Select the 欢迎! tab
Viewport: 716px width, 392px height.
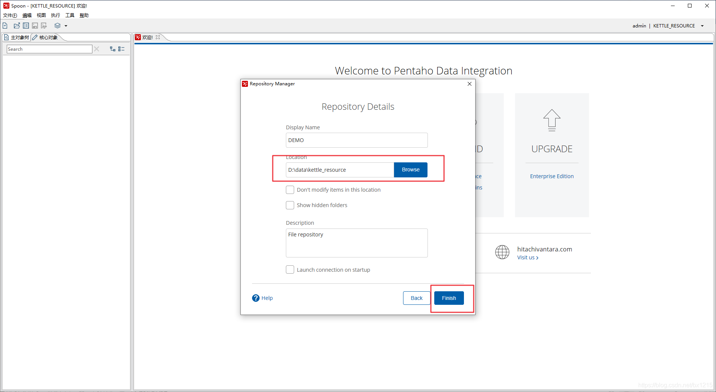click(x=147, y=37)
